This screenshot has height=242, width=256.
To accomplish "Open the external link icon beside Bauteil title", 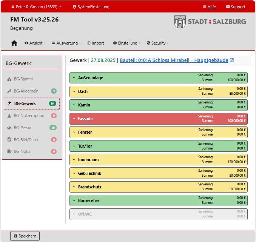I will [x=232, y=60].
